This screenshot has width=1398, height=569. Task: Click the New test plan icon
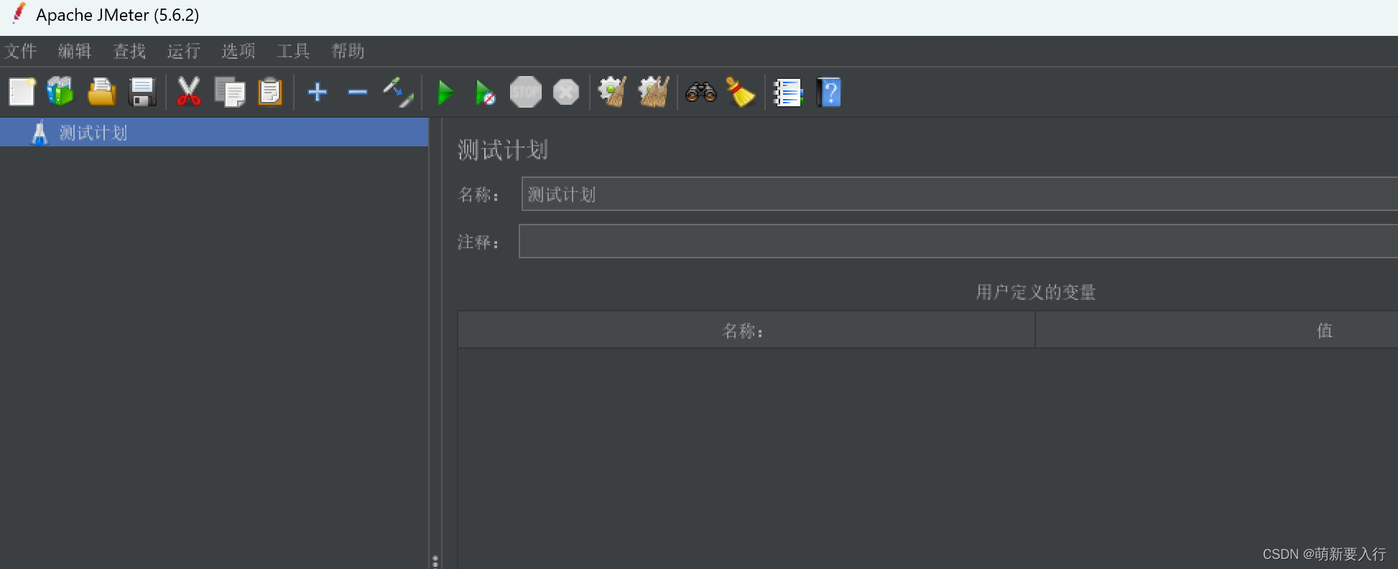coord(22,92)
